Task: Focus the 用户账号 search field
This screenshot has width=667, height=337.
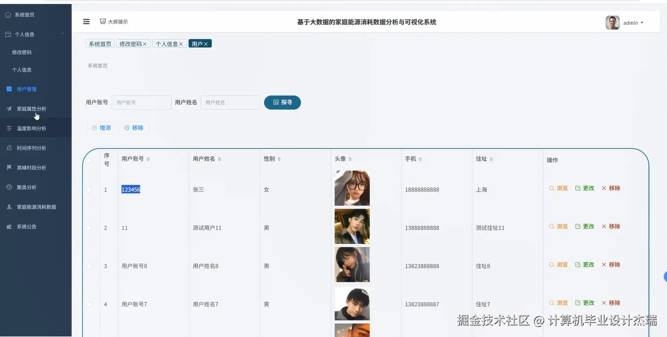Action: pyautogui.click(x=141, y=103)
